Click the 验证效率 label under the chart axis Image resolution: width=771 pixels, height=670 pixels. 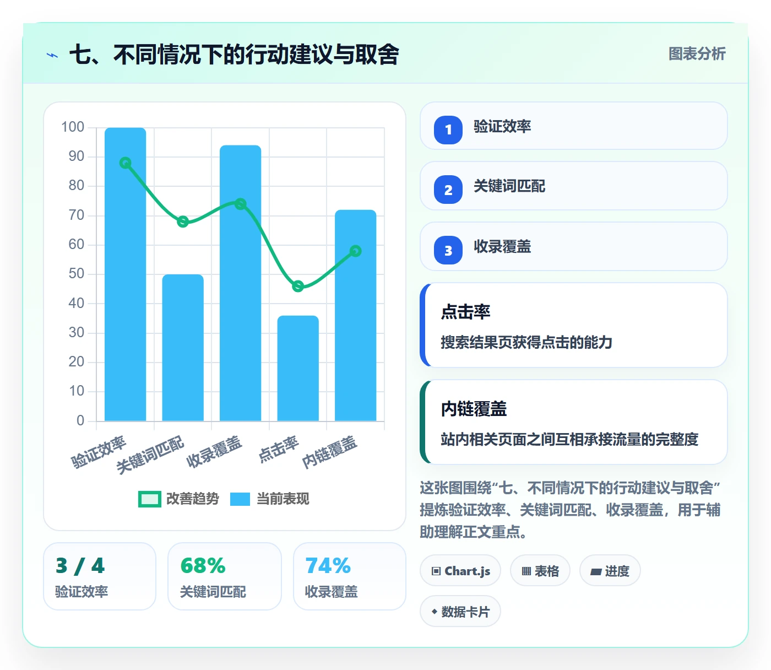tap(99, 452)
